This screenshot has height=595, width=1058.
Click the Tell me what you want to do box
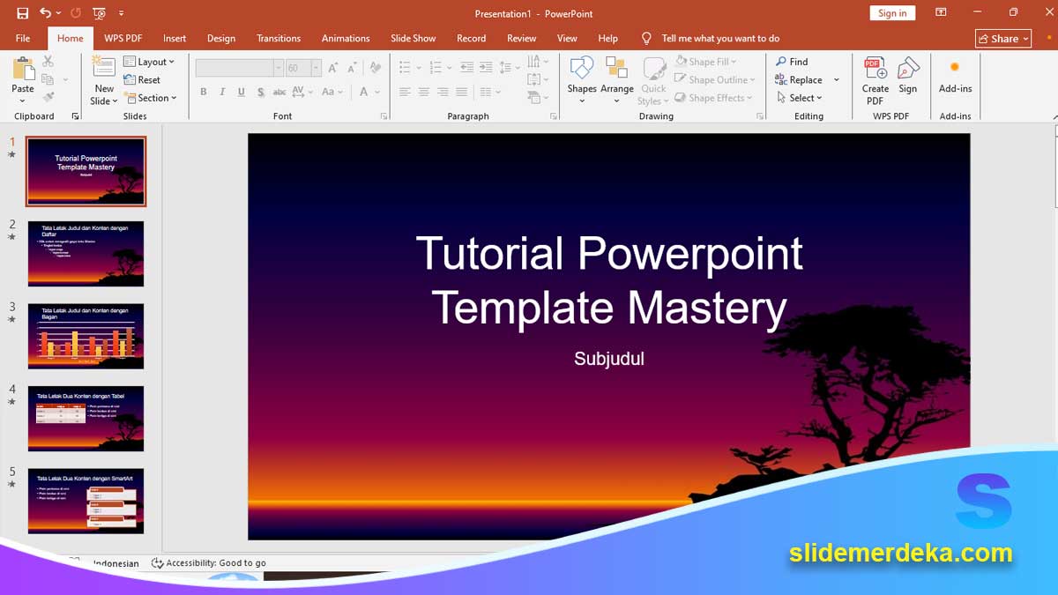pos(720,38)
